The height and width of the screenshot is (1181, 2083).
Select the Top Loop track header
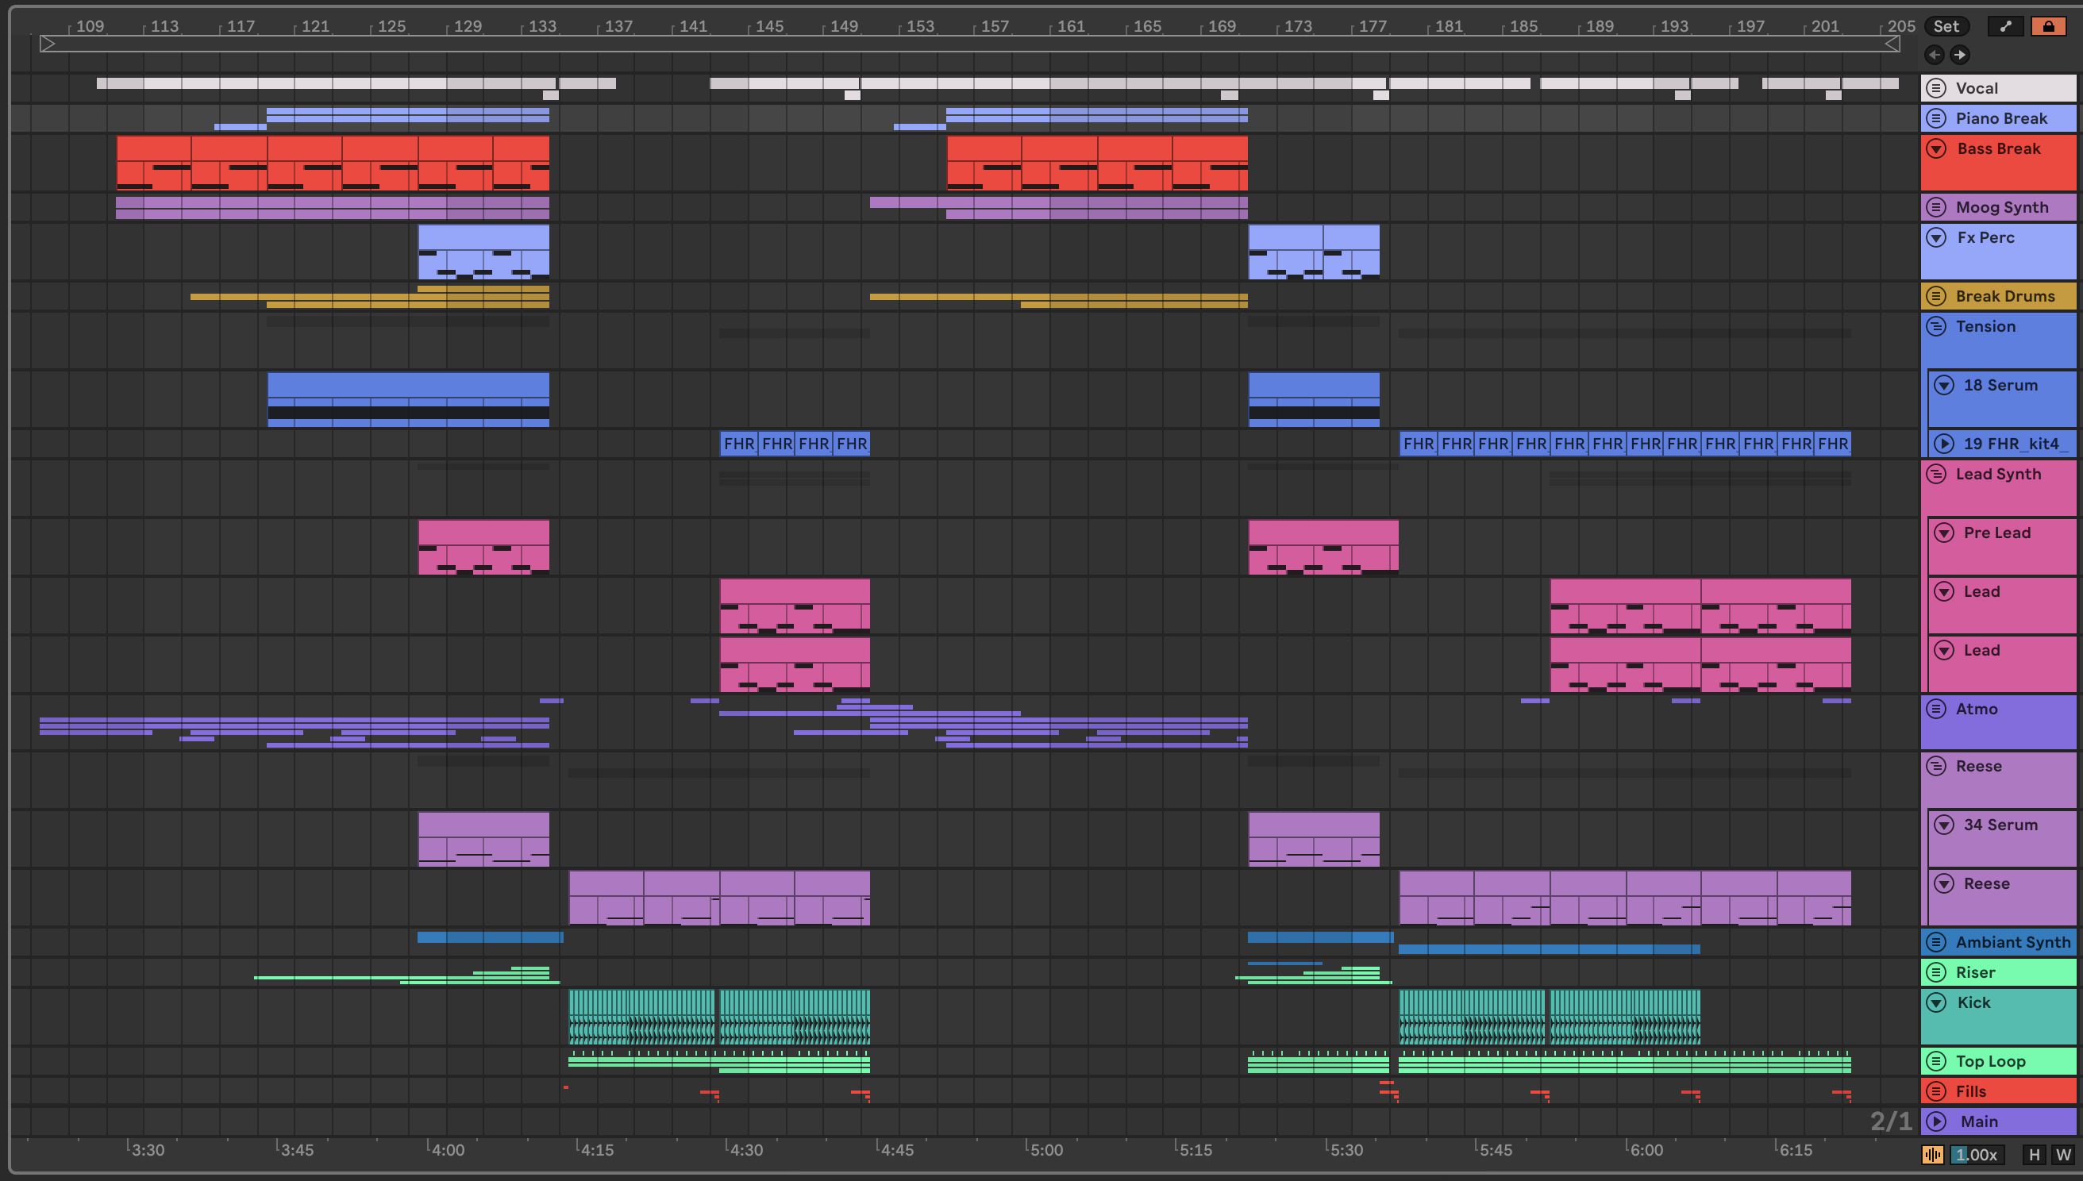pos(1991,1061)
